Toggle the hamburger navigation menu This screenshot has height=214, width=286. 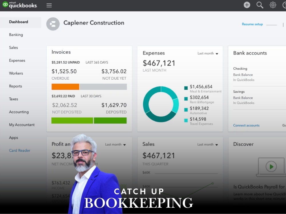point(49,5)
